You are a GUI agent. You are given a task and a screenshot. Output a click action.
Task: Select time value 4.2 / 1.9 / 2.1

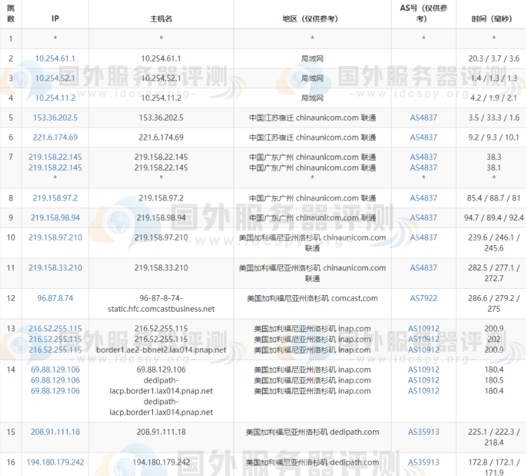tap(494, 98)
